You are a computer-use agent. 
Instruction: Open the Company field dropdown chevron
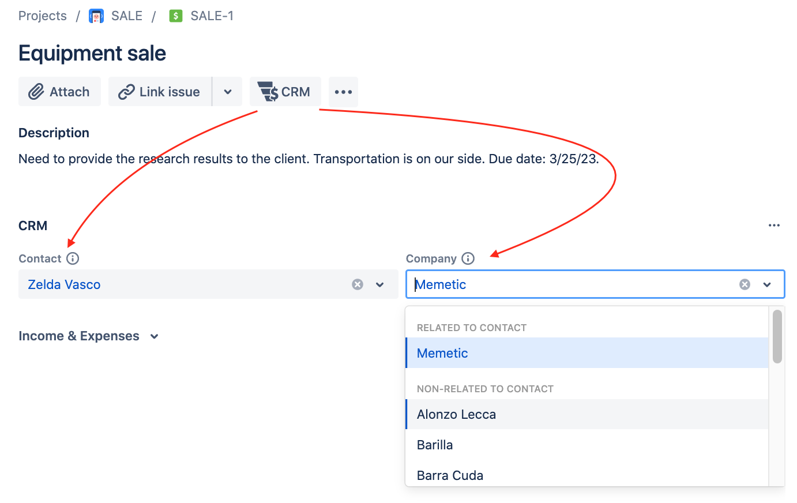pyautogui.click(x=768, y=284)
